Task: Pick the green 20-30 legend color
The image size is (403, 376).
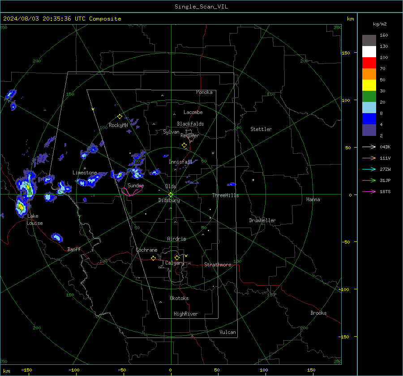Action: pyautogui.click(x=369, y=97)
